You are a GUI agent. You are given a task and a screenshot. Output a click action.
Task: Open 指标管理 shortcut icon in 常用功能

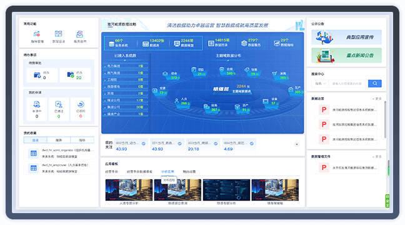tap(37, 34)
